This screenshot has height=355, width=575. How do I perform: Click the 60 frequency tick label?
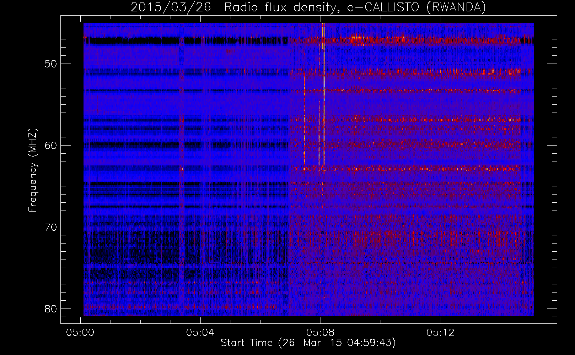pyautogui.click(x=51, y=146)
